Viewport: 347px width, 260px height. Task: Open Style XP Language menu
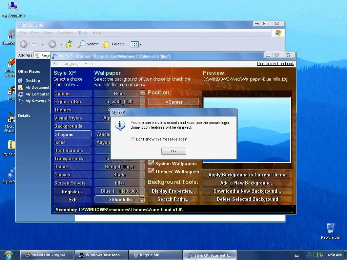[72, 64]
